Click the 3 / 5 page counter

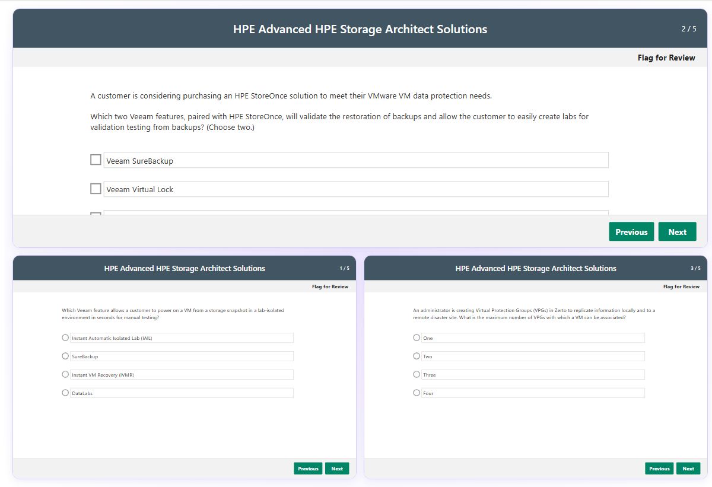tap(695, 268)
